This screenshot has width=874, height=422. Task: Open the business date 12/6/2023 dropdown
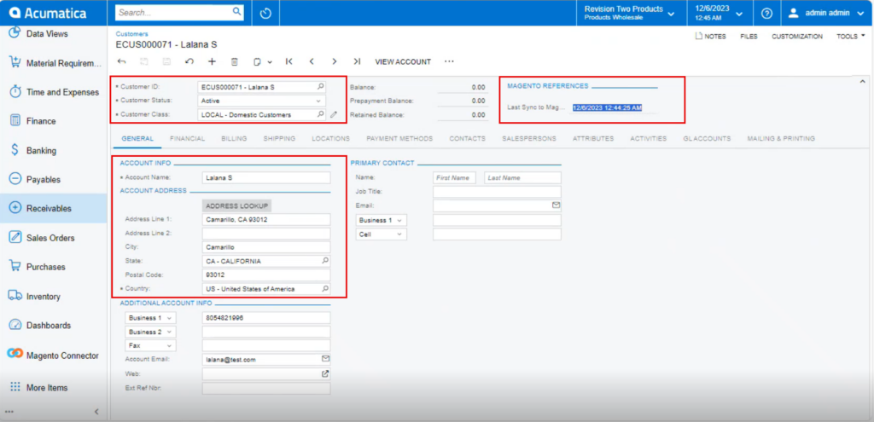(x=719, y=13)
